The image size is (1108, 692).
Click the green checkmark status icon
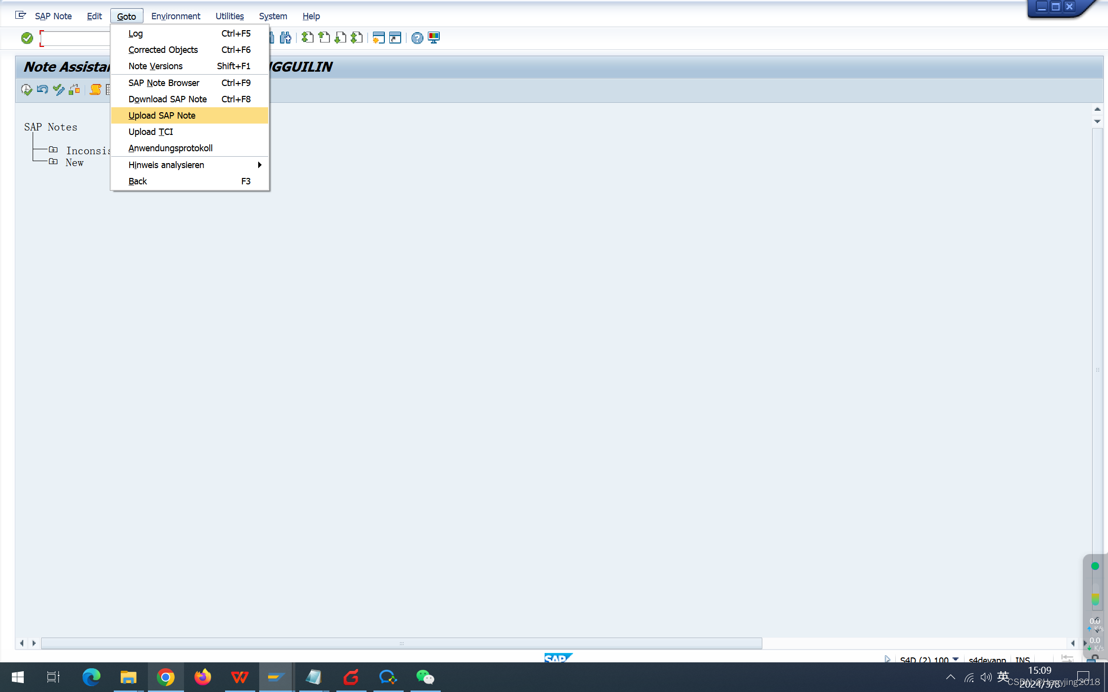pyautogui.click(x=28, y=38)
